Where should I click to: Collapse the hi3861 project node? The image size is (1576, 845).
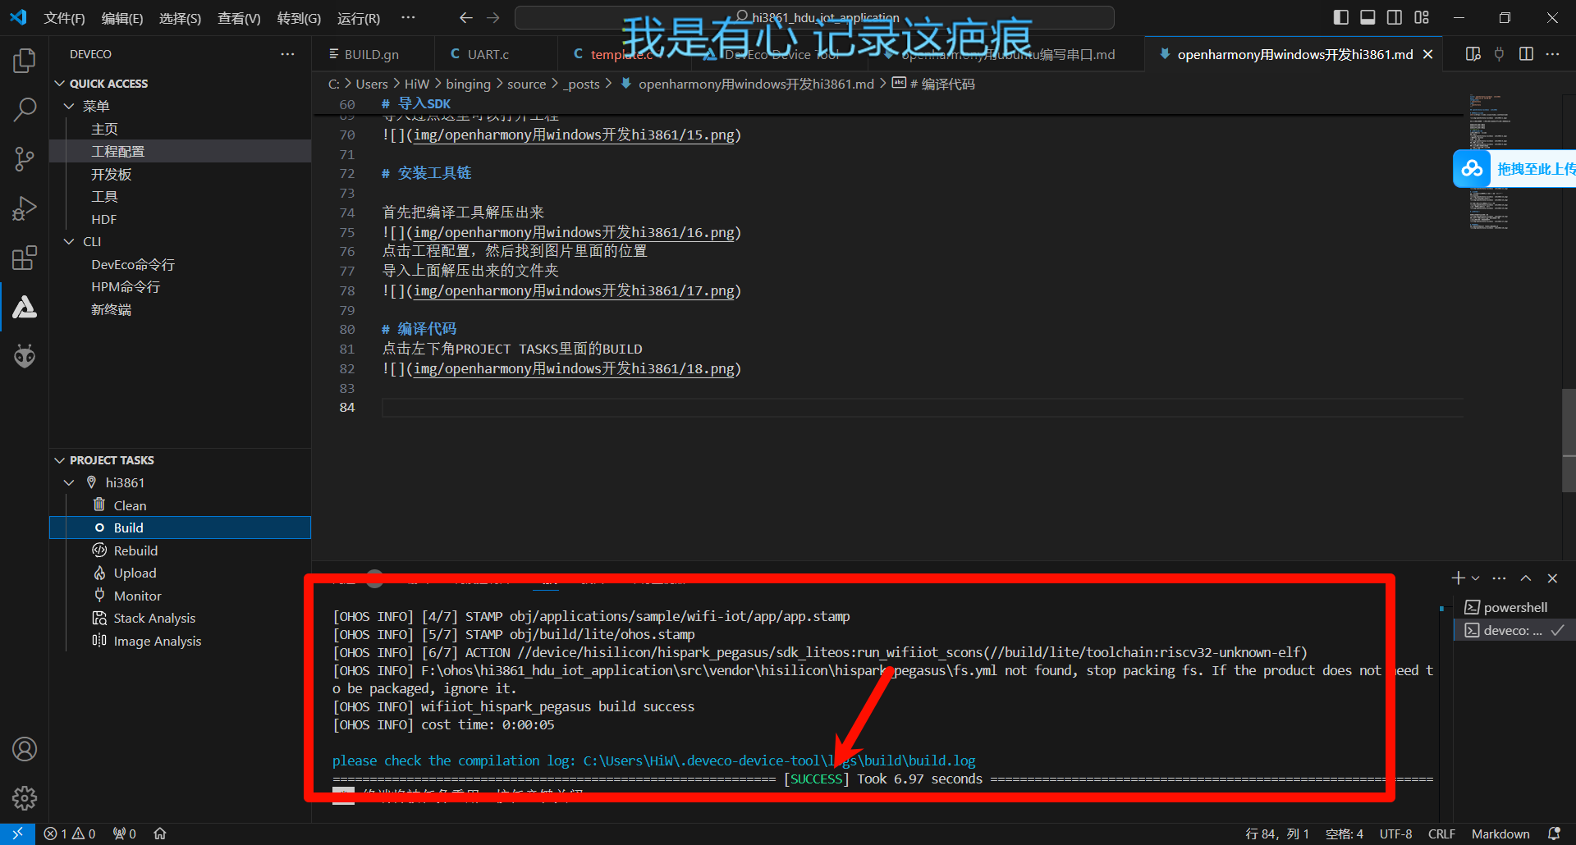point(70,483)
